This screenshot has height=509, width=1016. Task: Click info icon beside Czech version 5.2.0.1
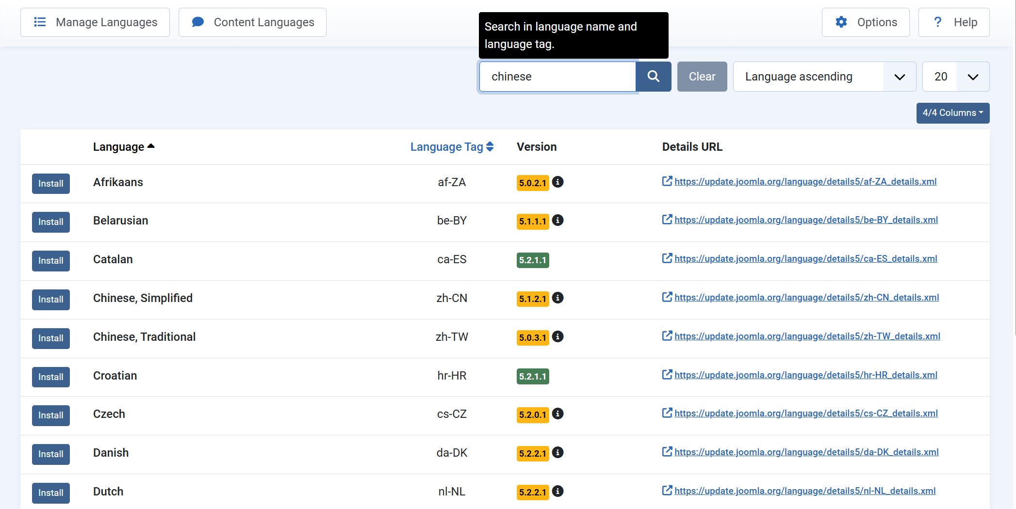click(x=558, y=414)
